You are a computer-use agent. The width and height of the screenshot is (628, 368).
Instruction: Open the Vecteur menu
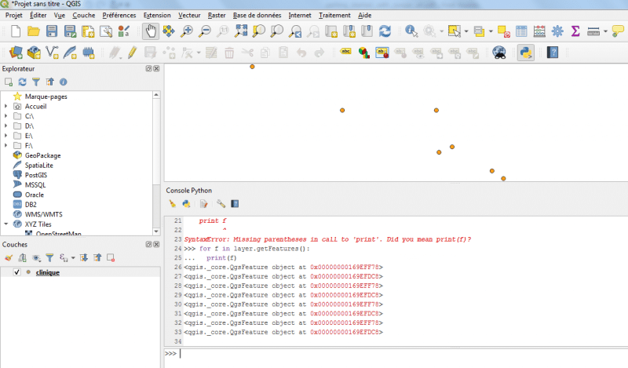189,15
